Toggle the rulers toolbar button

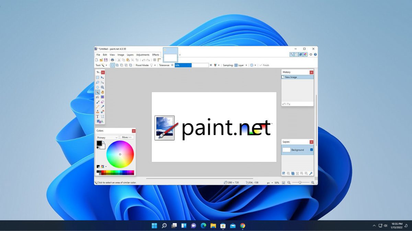[159, 60]
